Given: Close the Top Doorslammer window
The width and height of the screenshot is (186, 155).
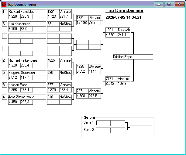Looking at the screenshot, I should [180, 4].
